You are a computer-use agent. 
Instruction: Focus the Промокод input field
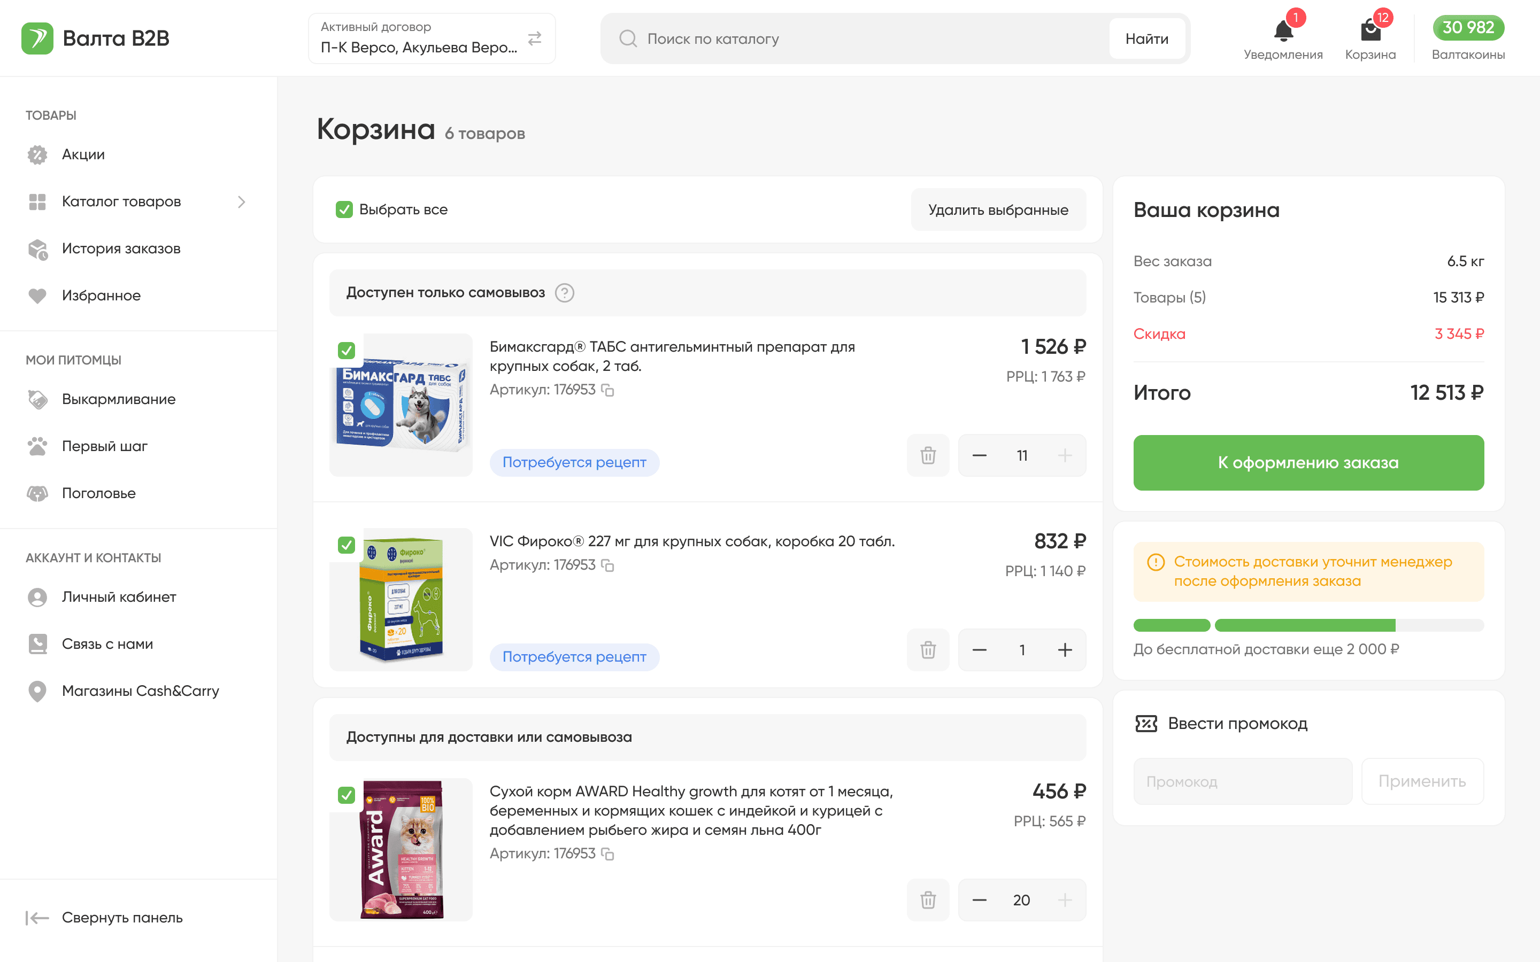coord(1242,781)
